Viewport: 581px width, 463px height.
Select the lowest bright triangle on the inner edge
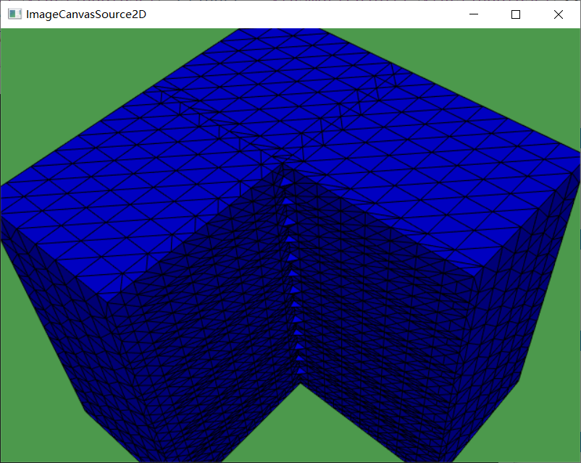[x=301, y=371]
